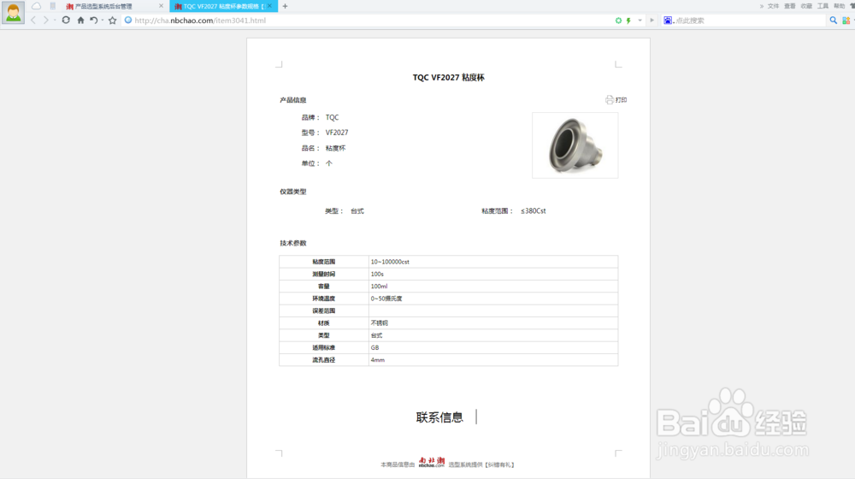The height and width of the screenshot is (479, 855).
Task: Open the browser home page
Action: (80, 21)
